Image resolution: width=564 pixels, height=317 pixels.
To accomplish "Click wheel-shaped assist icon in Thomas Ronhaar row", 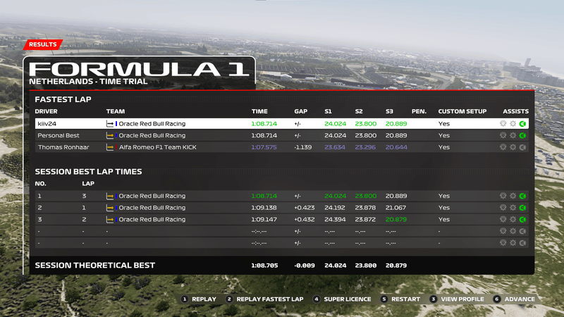I will pos(503,147).
